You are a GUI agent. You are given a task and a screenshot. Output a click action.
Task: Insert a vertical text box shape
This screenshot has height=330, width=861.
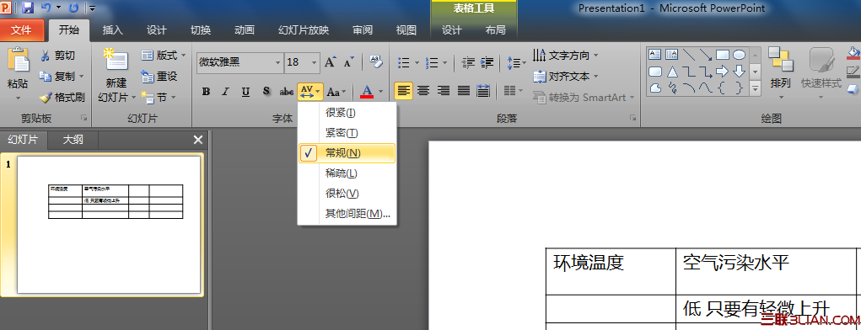[671, 55]
